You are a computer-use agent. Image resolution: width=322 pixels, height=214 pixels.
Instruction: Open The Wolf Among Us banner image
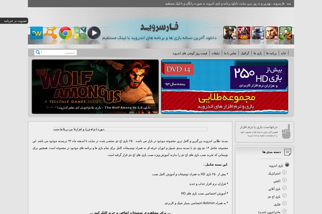95,87
